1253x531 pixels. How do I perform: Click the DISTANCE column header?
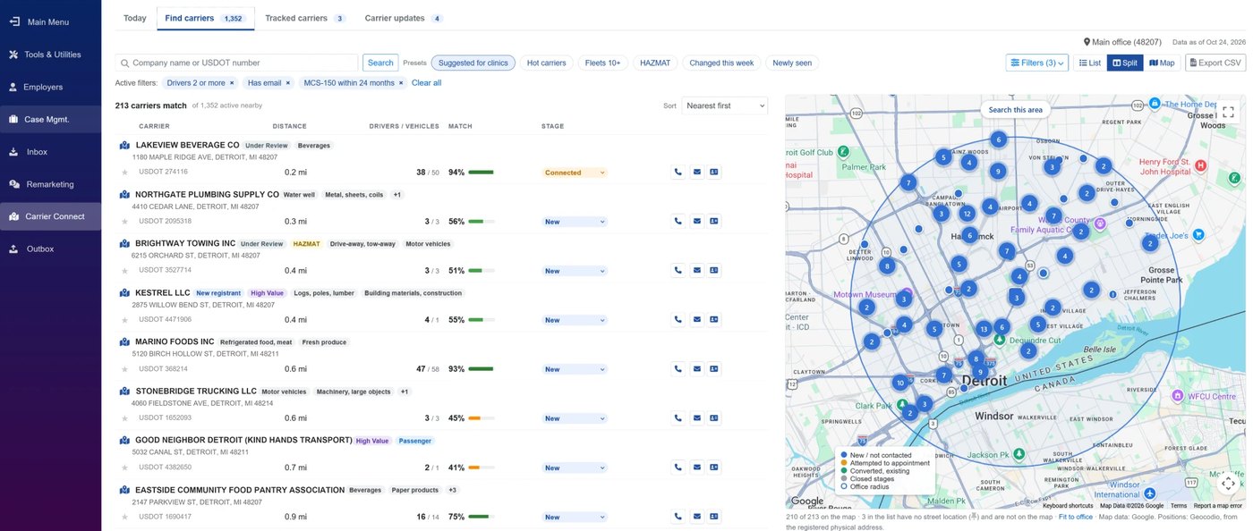point(289,126)
